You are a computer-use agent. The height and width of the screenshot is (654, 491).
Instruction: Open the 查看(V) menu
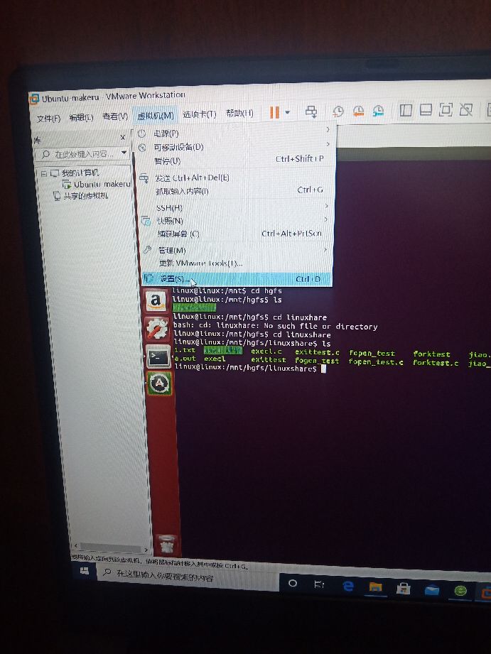[115, 116]
